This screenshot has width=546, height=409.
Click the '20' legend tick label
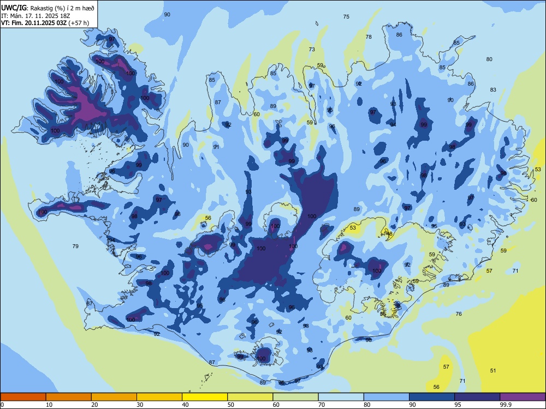click(x=94, y=405)
